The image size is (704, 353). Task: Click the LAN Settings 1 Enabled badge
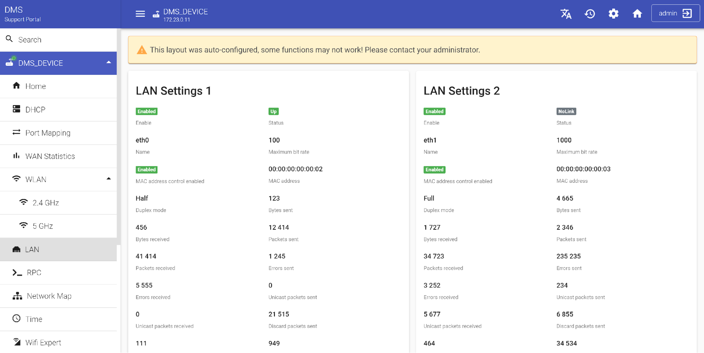pos(147,111)
